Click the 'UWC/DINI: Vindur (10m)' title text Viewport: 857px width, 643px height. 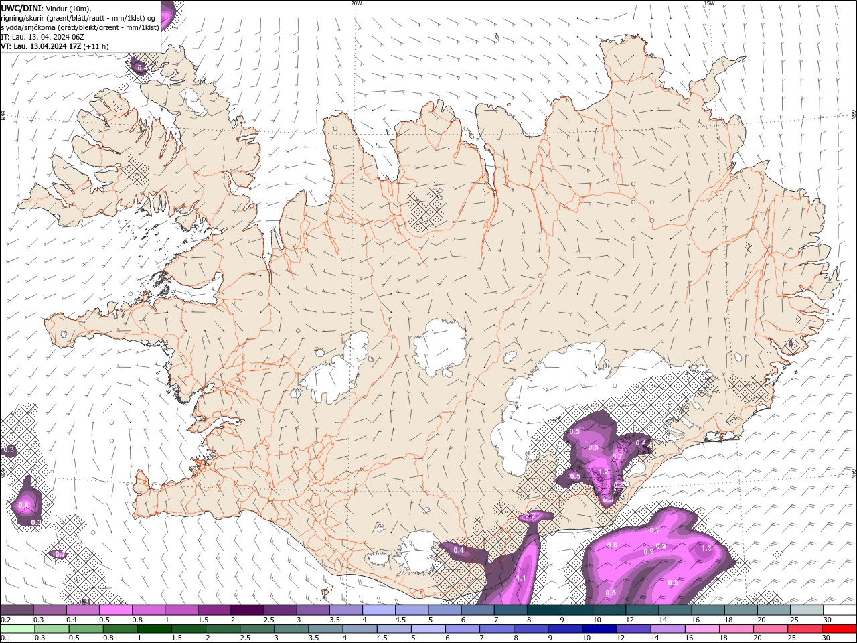[x=46, y=8]
